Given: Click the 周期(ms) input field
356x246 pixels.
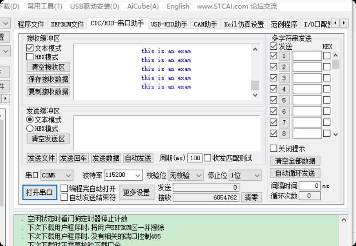Looking at the screenshot, I should tap(194, 158).
